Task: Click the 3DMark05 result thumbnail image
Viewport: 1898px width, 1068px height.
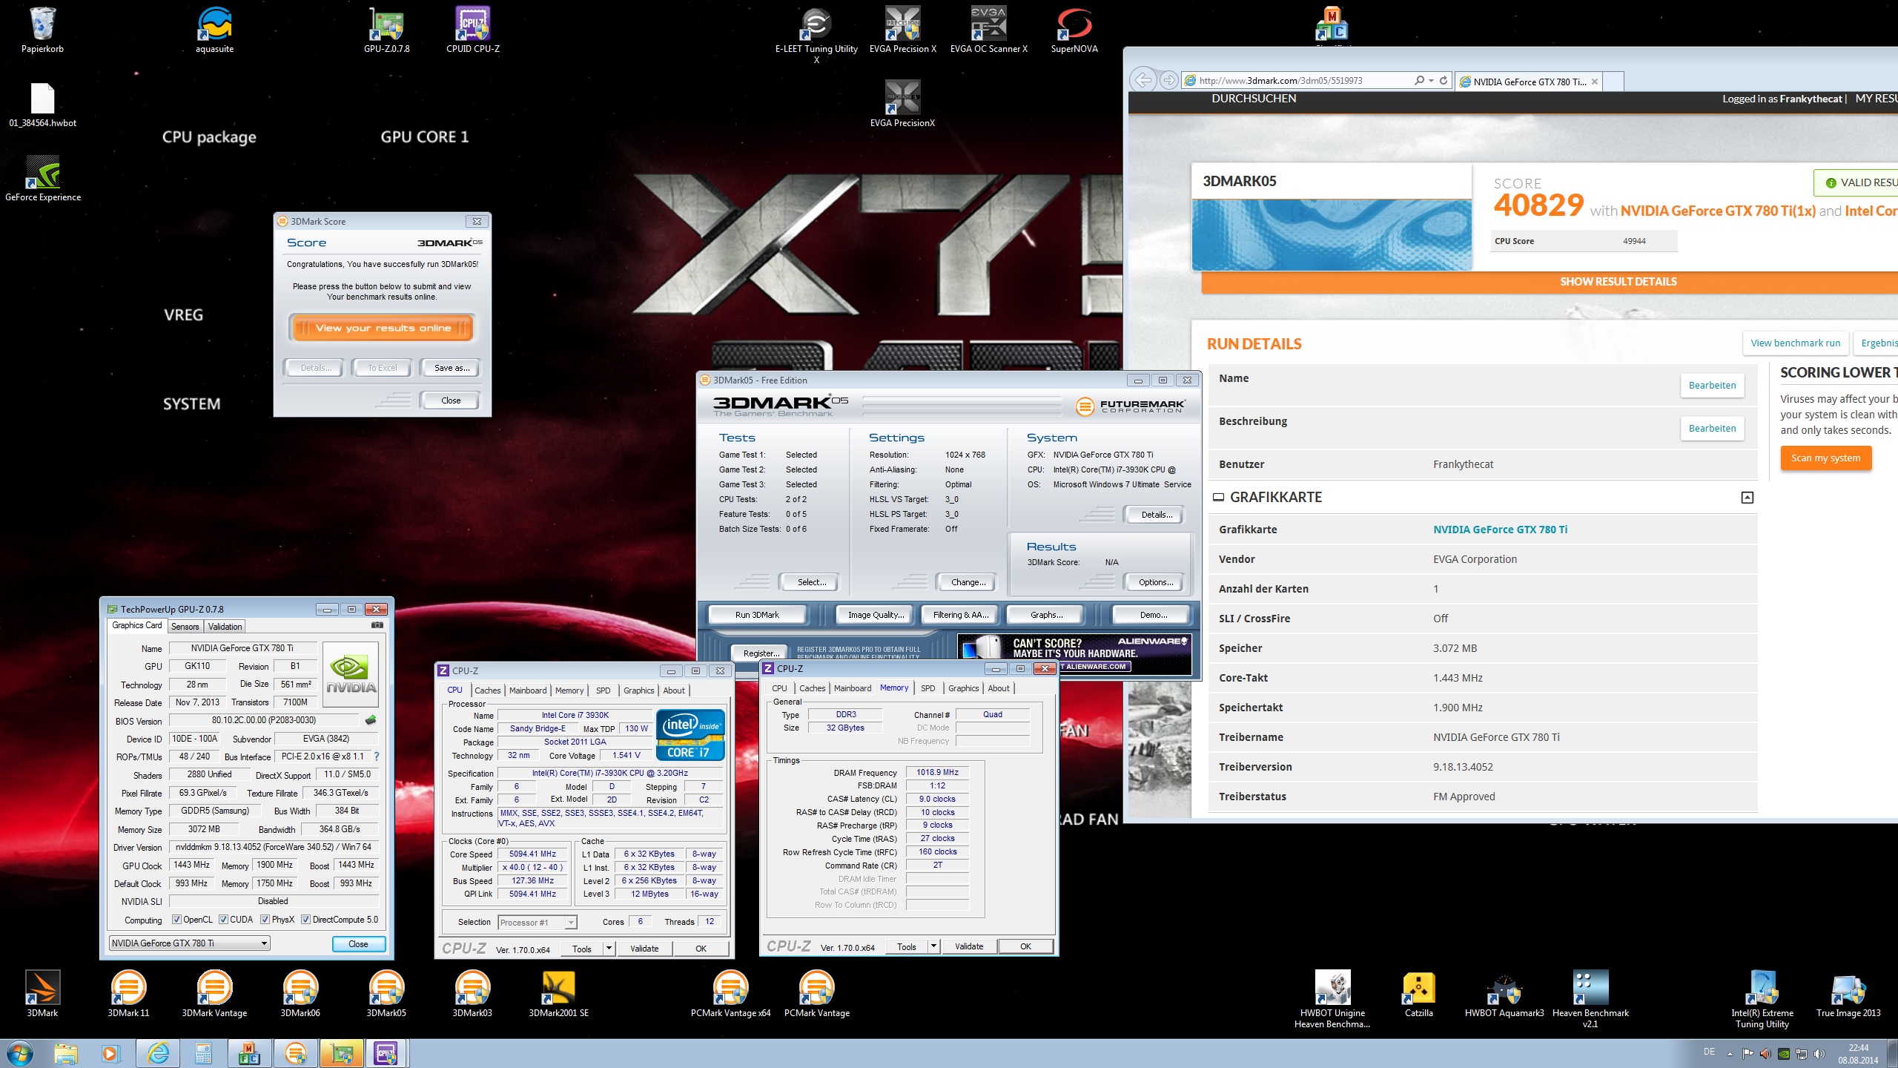Action: click(1332, 234)
